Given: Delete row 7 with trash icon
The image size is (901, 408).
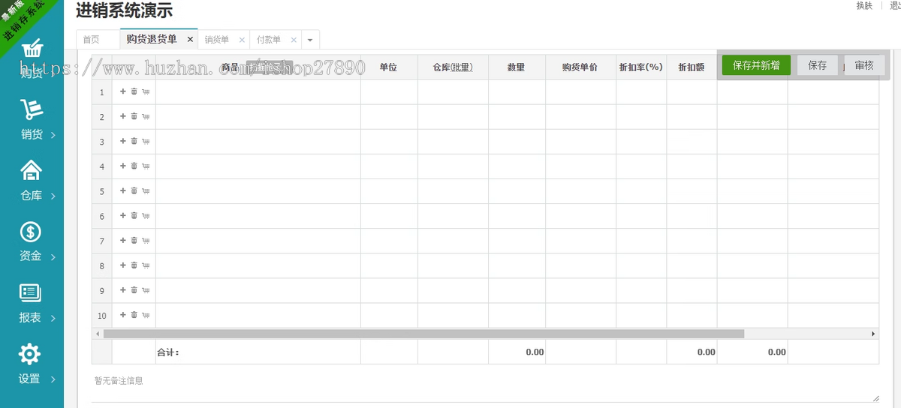Looking at the screenshot, I should click(x=134, y=240).
